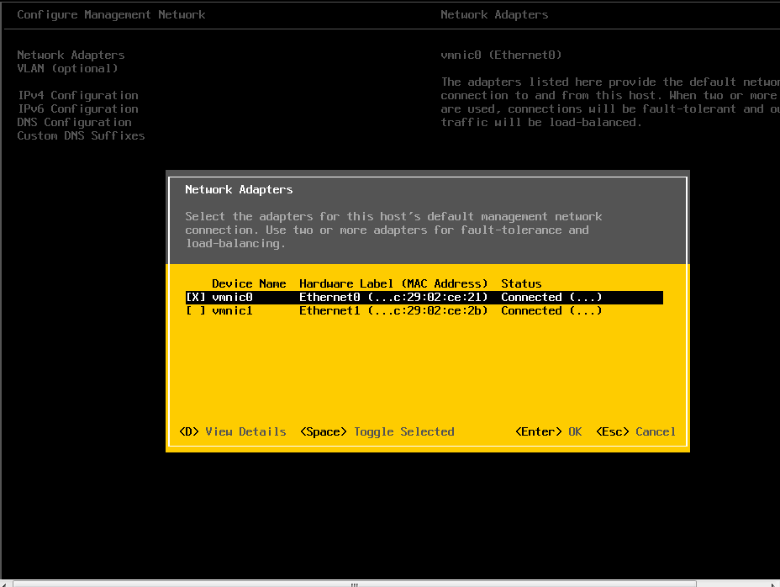Click the Status column header
Viewport: 780px width, 587px height.
point(521,283)
